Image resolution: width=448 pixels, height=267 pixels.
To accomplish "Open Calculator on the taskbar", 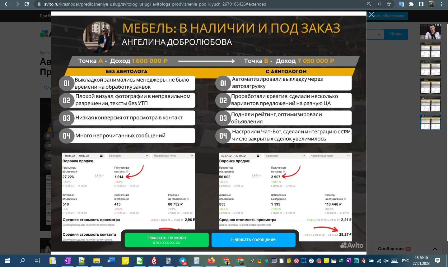I will pyautogui.click(x=197, y=261).
